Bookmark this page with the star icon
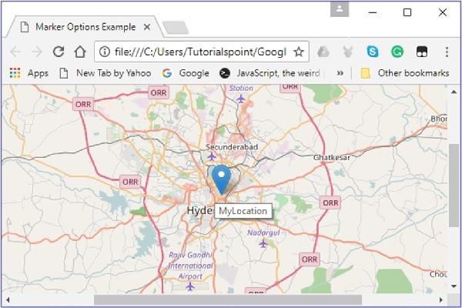This screenshot has height=308, width=462. click(x=299, y=52)
